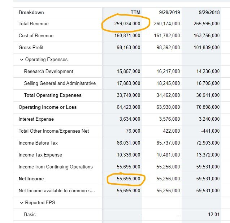Click the circled TTM revenue value 259,034,000
The width and height of the screenshot is (230, 223).
pyautogui.click(x=127, y=23)
